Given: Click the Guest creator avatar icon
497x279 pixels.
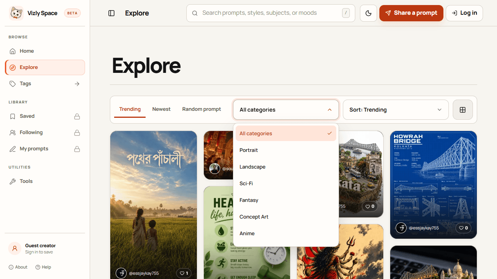Looking at the screenshot, I should pyautogui.click(x=15, y=248).
